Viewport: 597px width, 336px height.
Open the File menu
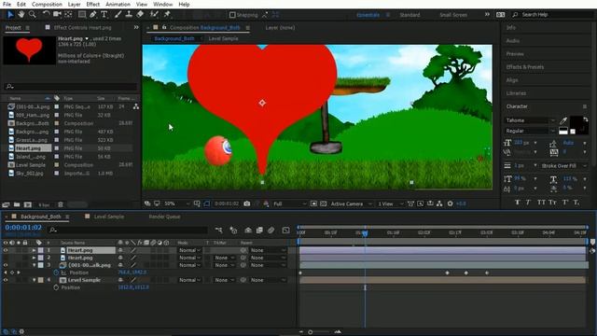click(x=7, y=4)
